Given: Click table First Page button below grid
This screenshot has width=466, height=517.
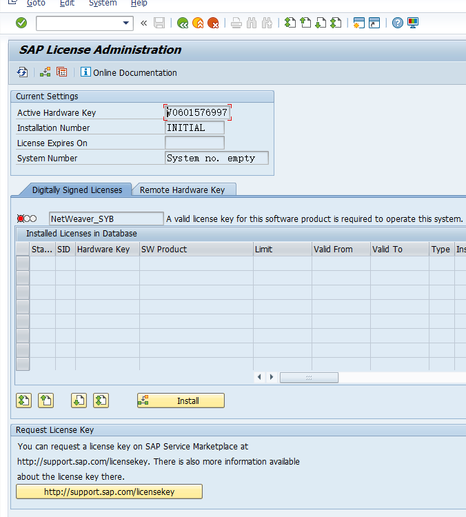Looking at the screenshot, I should pyautogui.click(x=23, y=401).
